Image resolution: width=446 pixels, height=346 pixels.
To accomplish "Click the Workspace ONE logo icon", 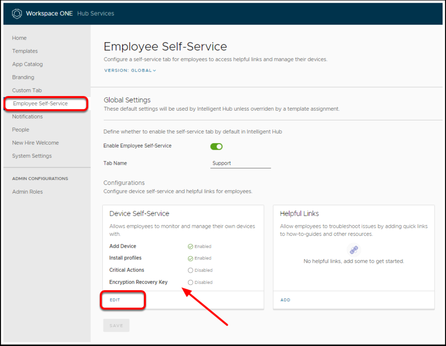I will pyautogui.click(x=17, y=13).
